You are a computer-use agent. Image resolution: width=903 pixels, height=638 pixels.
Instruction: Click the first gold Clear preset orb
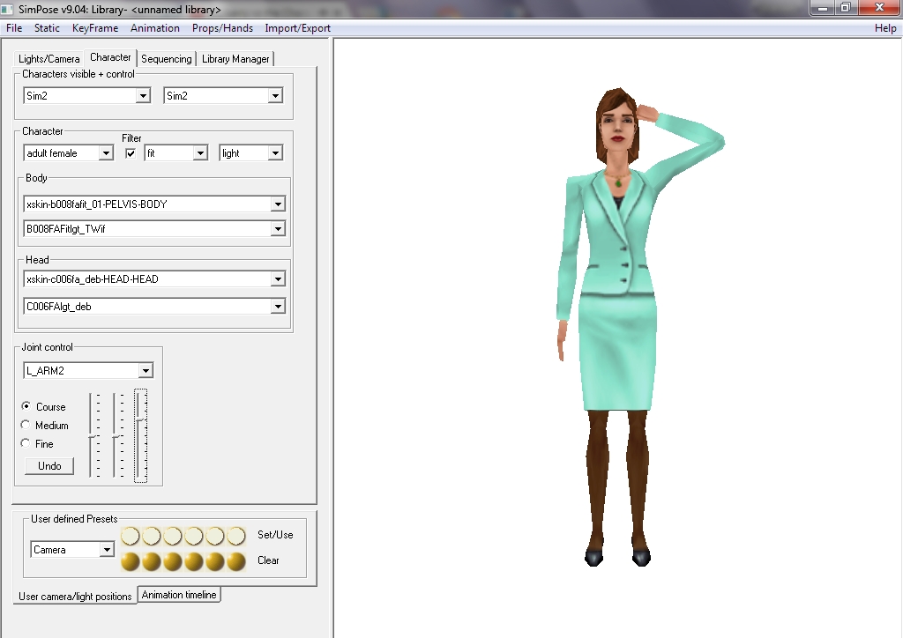[x=131, y=561]
